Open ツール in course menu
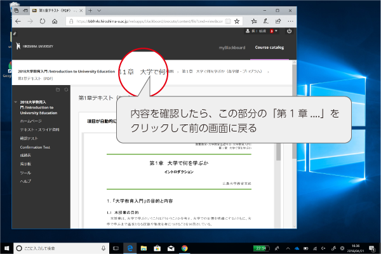Image resolution: width=381 pixels, height=254 pixels. click(x=25, y=173)
